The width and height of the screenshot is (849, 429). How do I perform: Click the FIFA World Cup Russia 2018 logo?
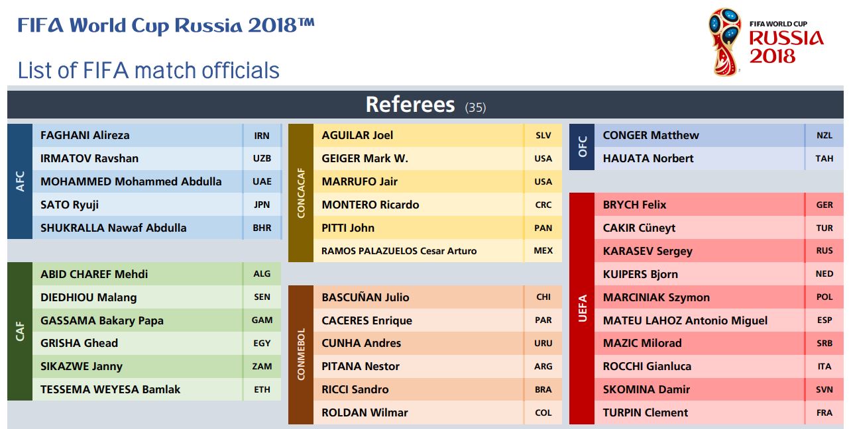(765, 42)
